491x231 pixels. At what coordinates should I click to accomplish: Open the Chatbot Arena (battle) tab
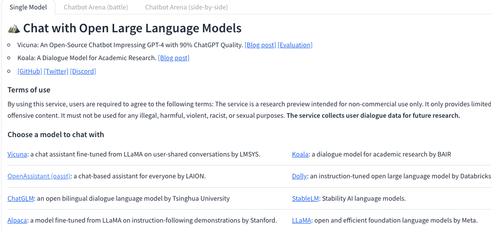click(96, 7)
